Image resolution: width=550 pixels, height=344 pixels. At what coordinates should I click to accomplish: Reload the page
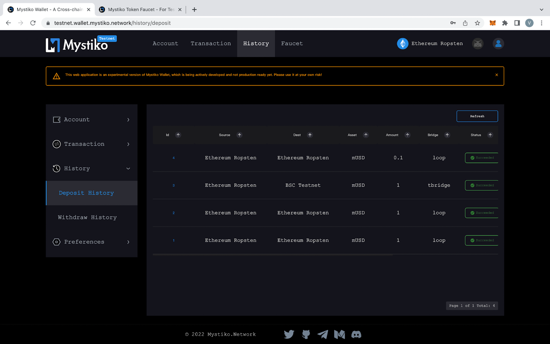33,23
